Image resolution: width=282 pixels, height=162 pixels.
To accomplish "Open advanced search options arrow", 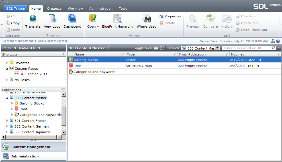I will coord(279,48).
